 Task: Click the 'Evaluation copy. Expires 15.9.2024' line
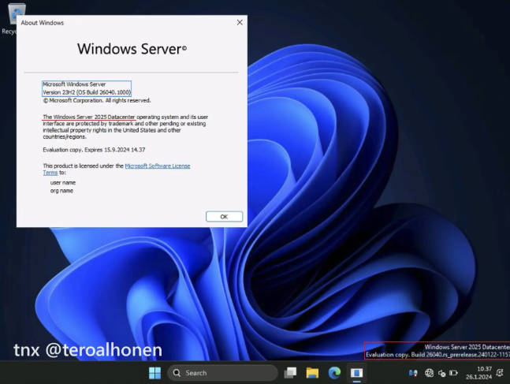tap(94, 150)
